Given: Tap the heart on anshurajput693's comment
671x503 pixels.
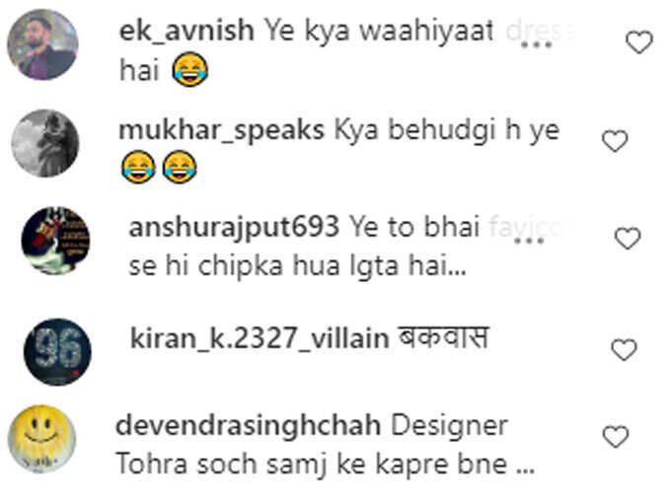Looking at the screenshot, I should 628,238.
